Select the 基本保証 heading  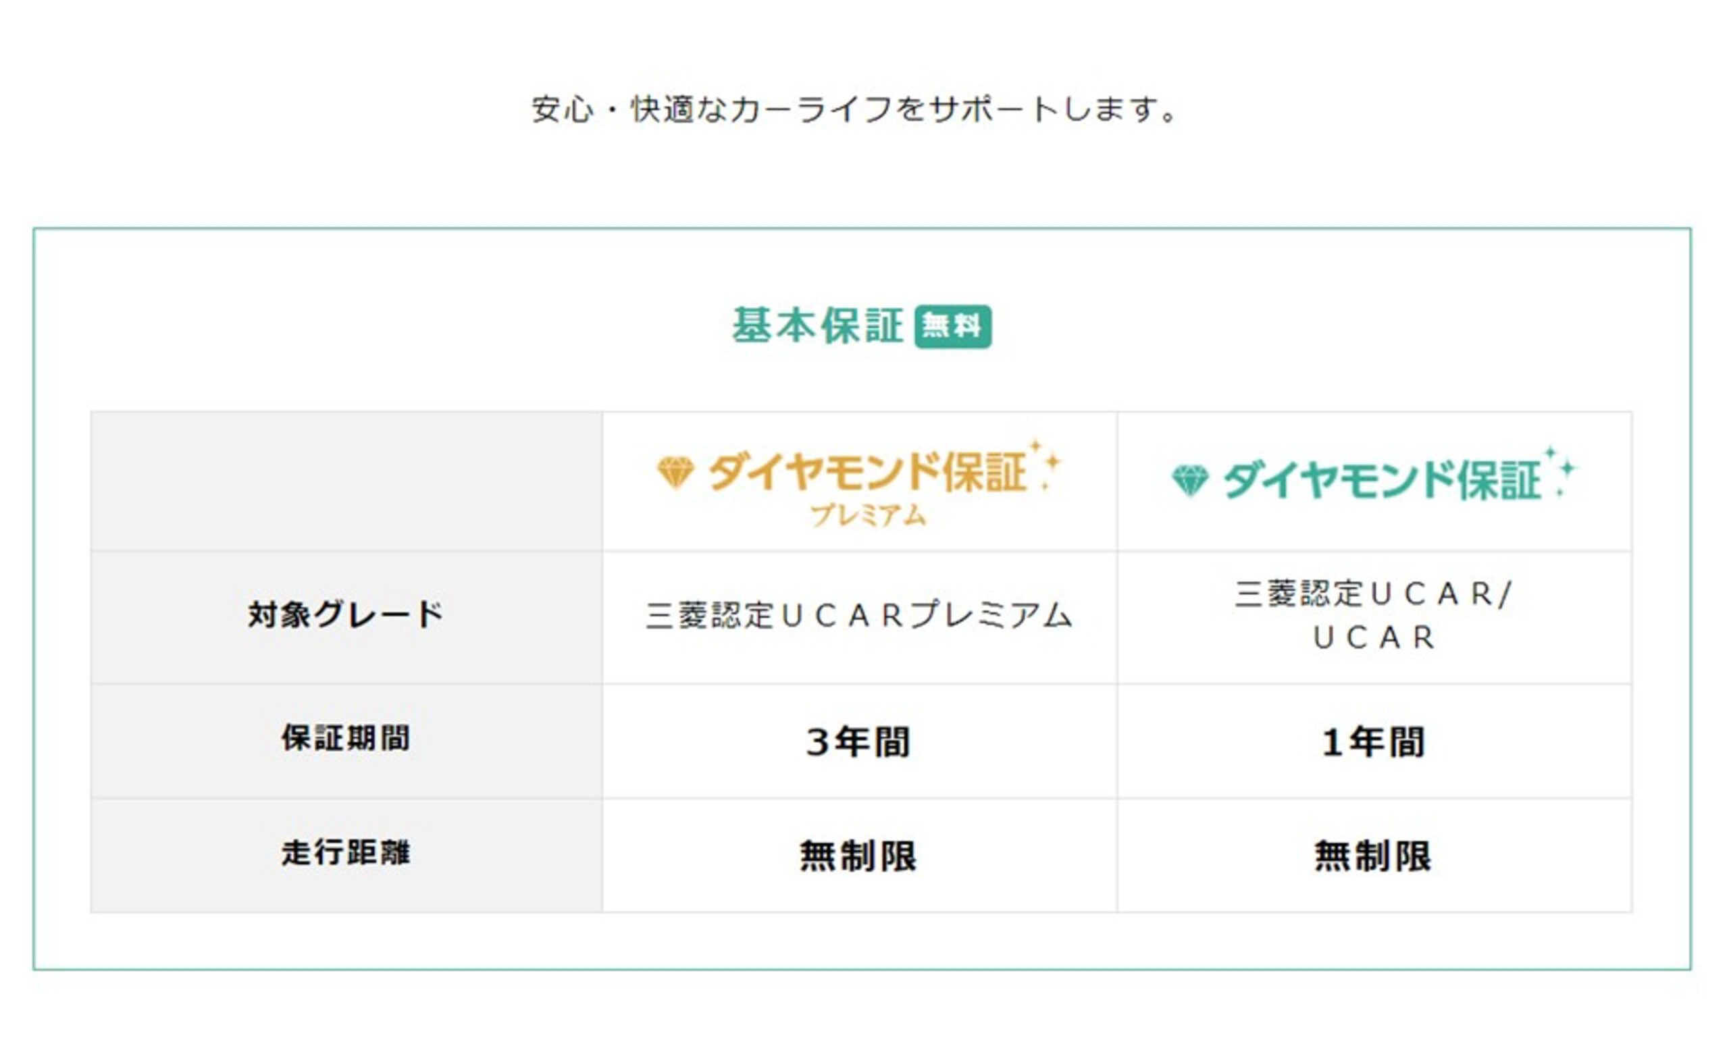coord(817,326)
